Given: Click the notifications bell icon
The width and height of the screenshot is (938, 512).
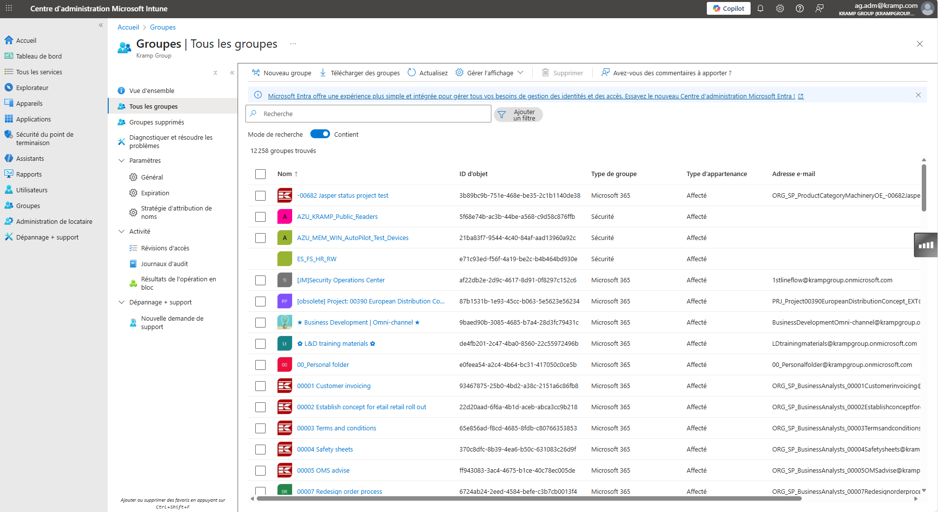Looking at the screenshot, I should click(760, 8).
